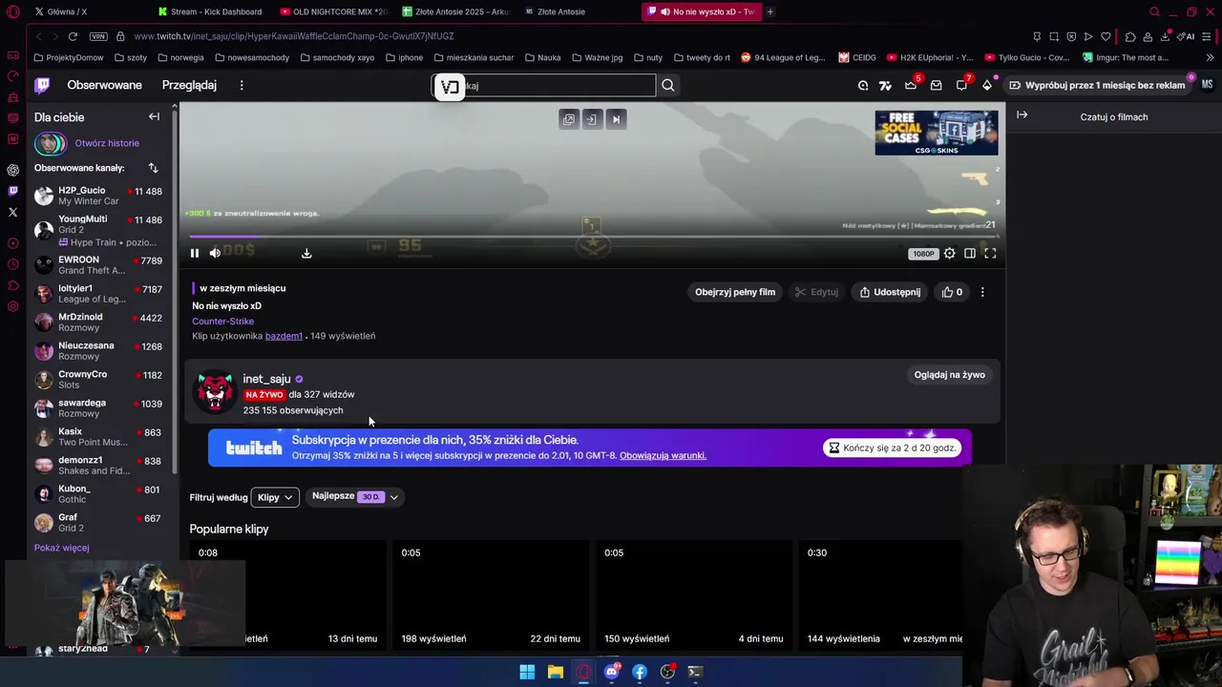Open File Explorer from the taskbar
Viewport: 1222px width, 687px height.
(555, 672)
